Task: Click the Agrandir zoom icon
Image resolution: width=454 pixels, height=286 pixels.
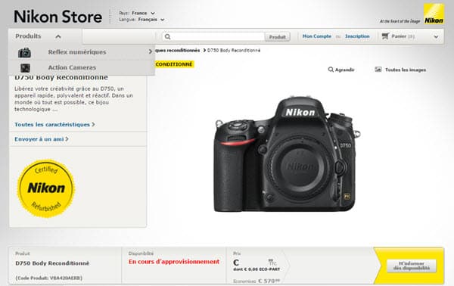Action: click(331, 70)
